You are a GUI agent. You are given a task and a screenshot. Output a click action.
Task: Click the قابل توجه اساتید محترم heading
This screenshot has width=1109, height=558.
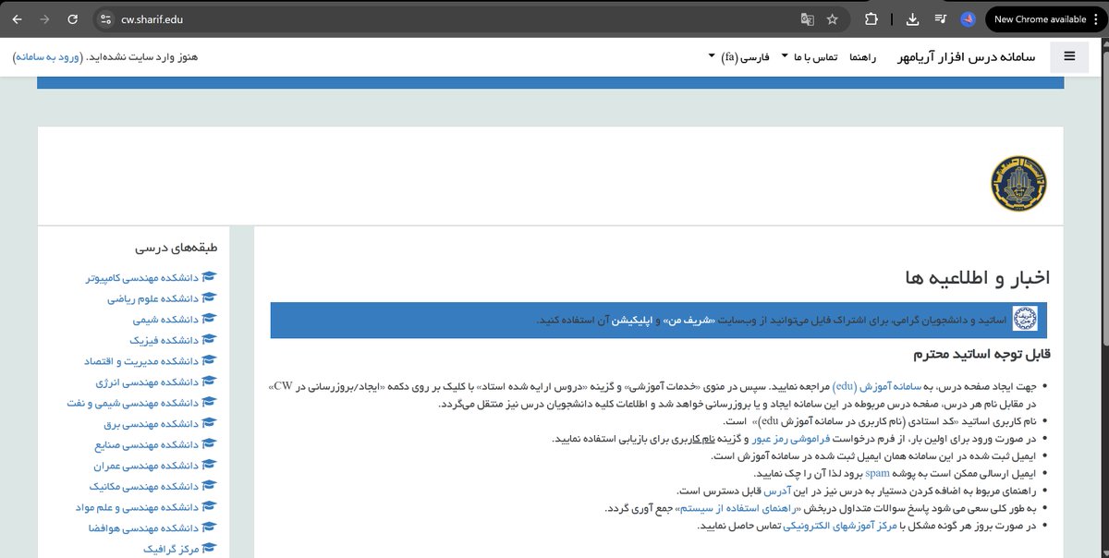(982, 354)
